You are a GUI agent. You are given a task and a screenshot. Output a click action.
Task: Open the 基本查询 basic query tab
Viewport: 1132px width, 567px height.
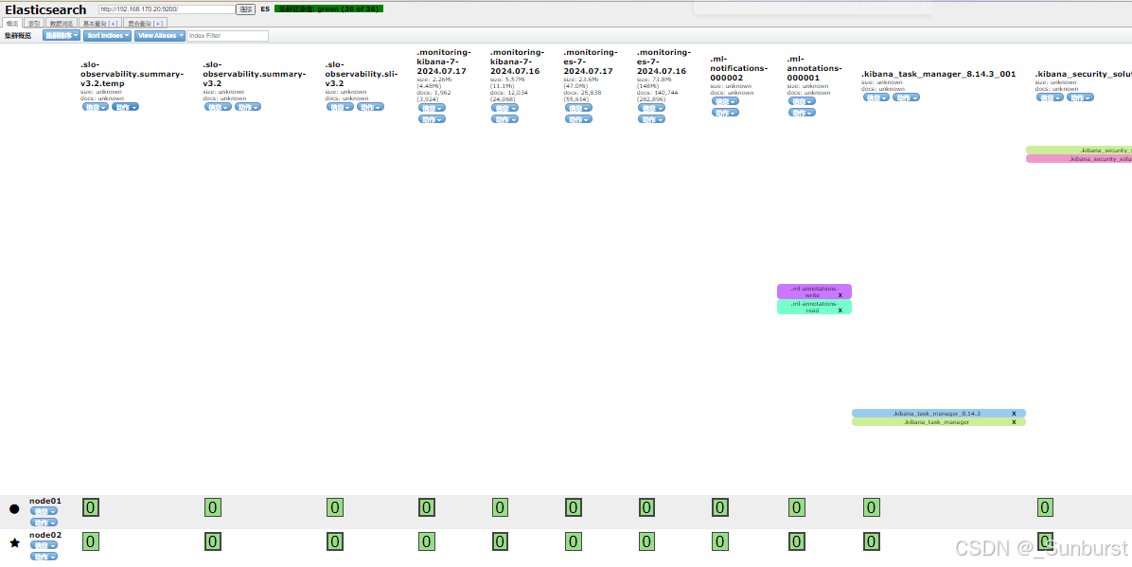tap(99, 23)
